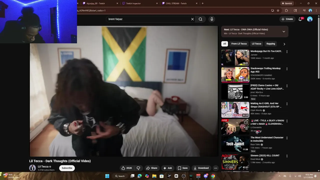Select the From Lil Tecca chip
This screenshot has height=180, width=320.
click(239, 44)
